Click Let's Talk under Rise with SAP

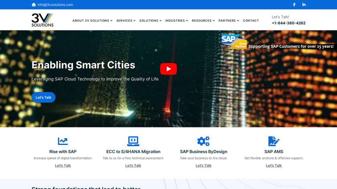[x=63, y=166]
